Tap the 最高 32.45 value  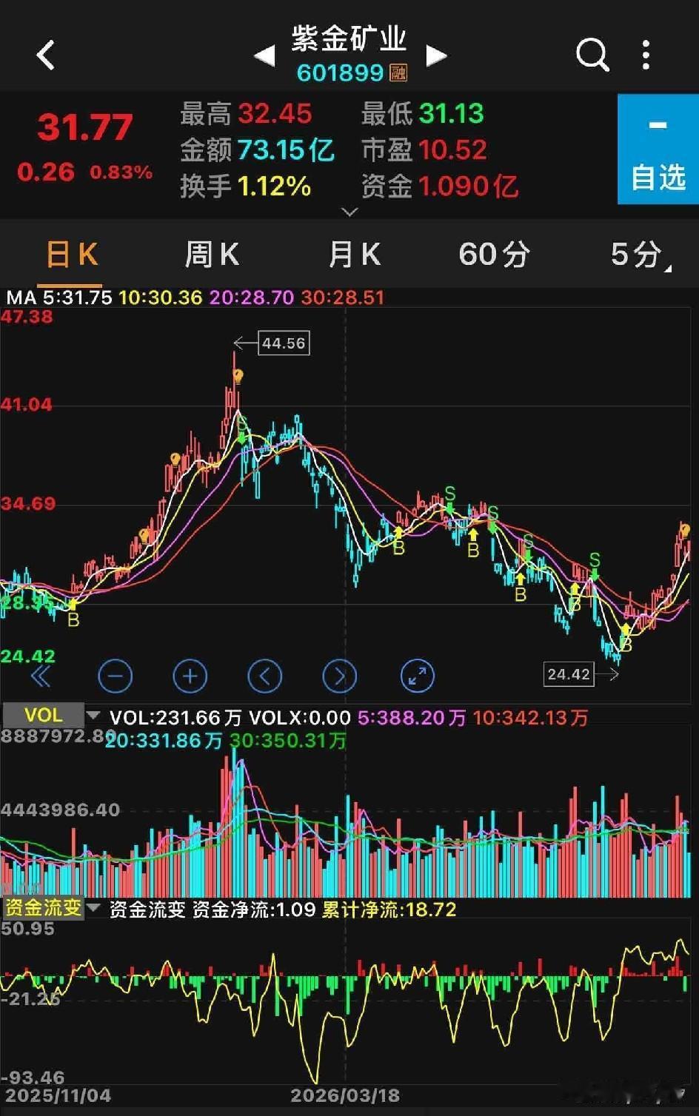[275, 114]
